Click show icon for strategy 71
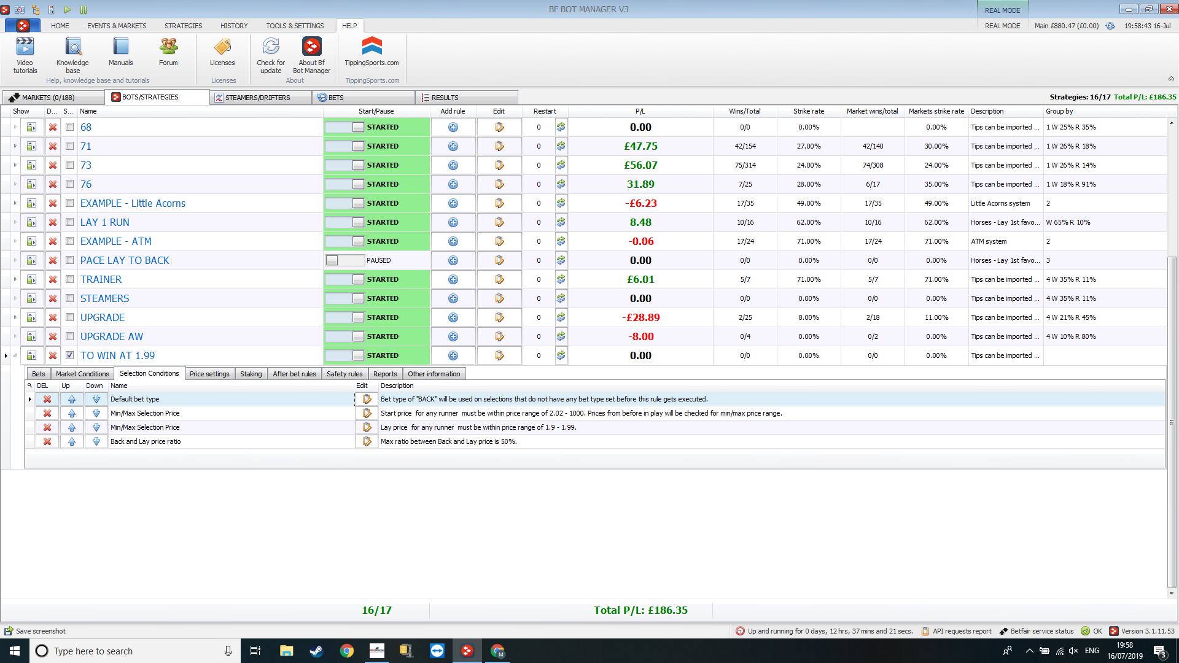 click(31, 146)
